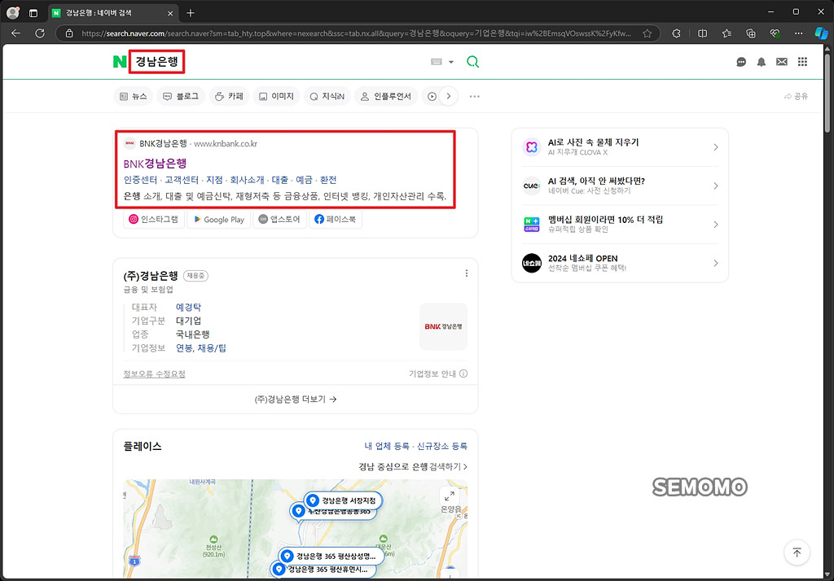Select 경남은행 365 평산삼성명 map marker
Screen dimensions: 834x581
coord(331,556)
